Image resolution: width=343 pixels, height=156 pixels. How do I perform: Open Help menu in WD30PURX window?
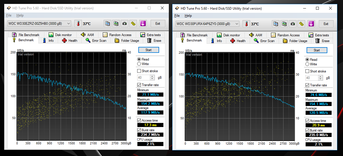(x=188, y=16)
